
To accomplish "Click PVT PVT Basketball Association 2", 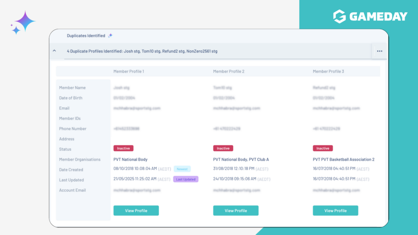I will point(344,160).
